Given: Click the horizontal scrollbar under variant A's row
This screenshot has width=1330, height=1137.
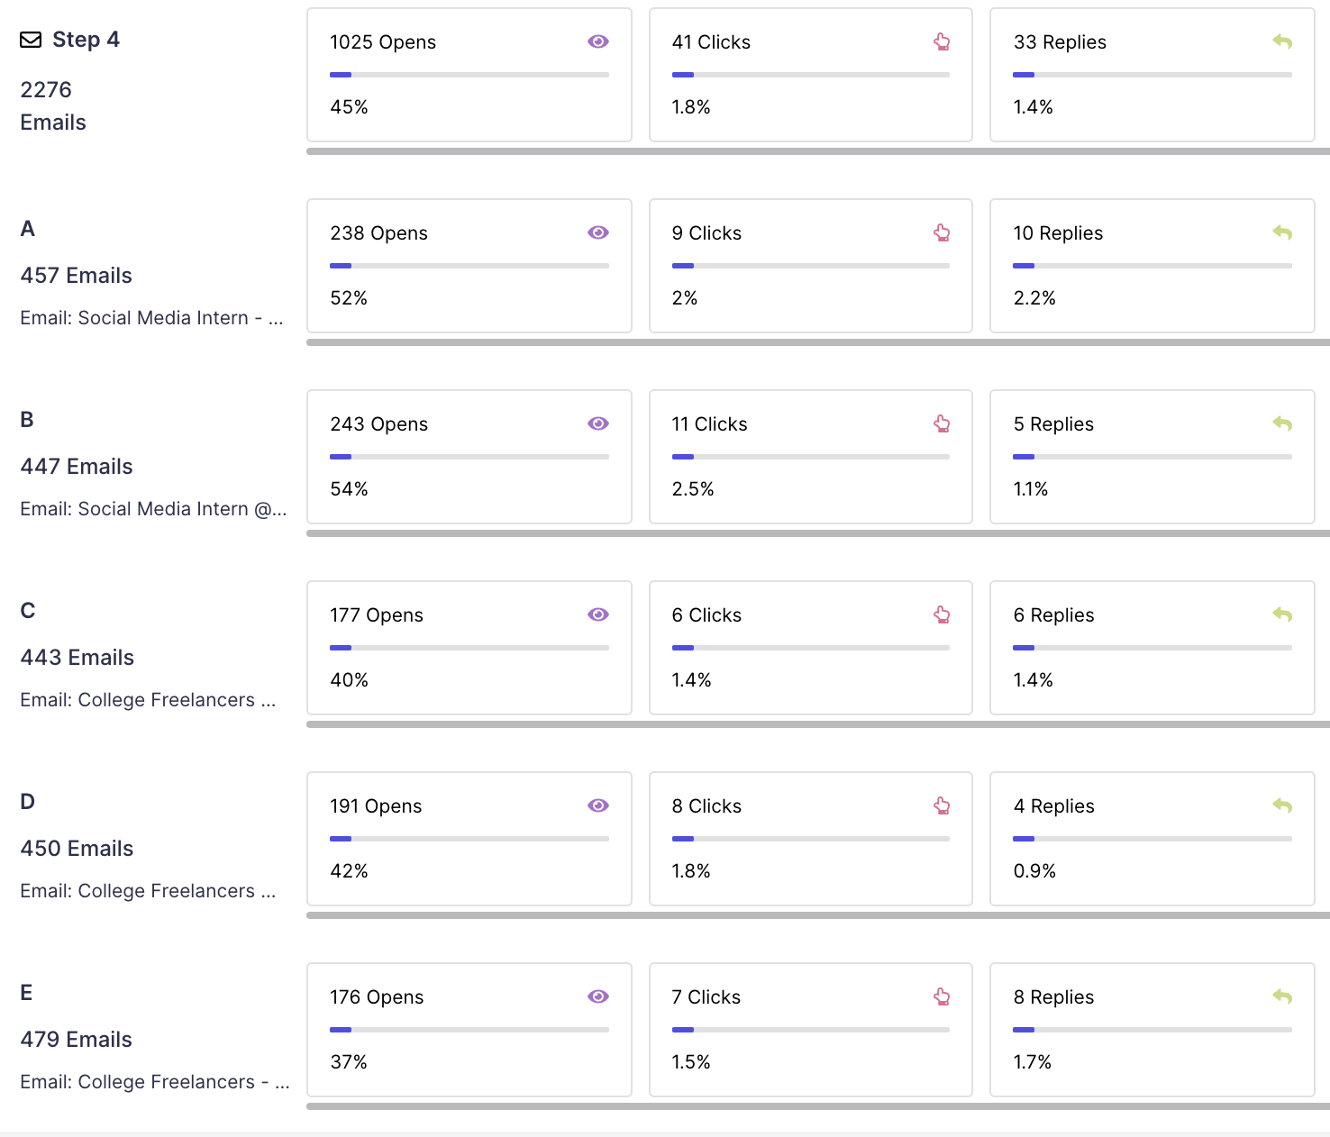Looking at the screenshot, I should point(811,344).
